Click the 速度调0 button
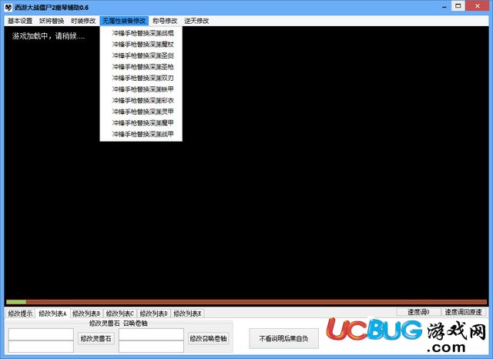493x359 pixels. [418, 312]
